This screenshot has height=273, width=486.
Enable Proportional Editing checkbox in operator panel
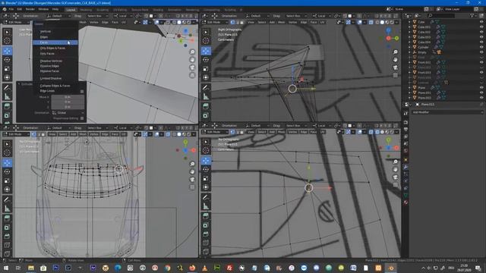pos(82,118)
